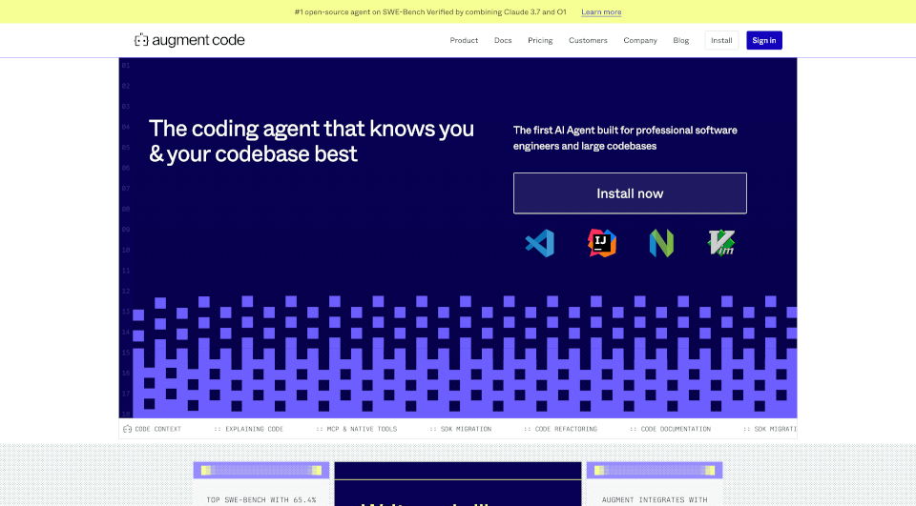916x506 pixels.
Task: Open the Docs page
Action: [503, 40]
